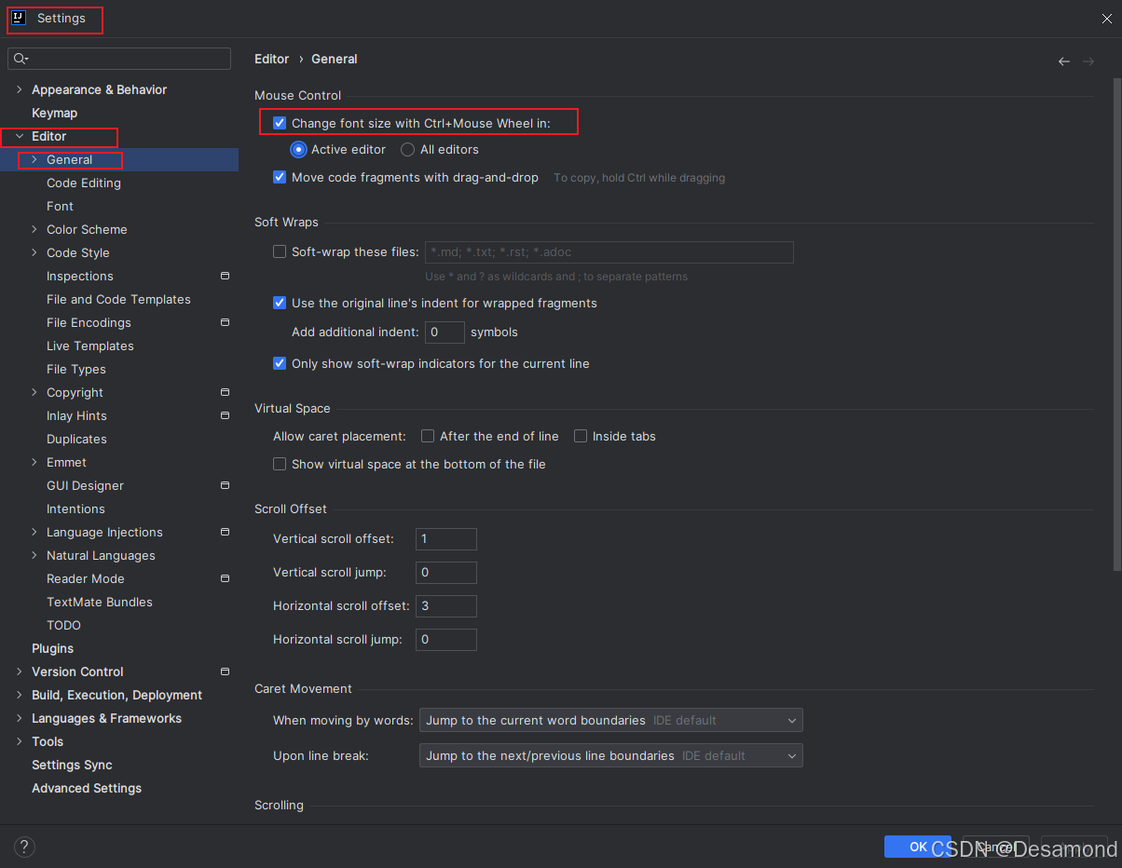Click the OK button

tap(918, 847)
